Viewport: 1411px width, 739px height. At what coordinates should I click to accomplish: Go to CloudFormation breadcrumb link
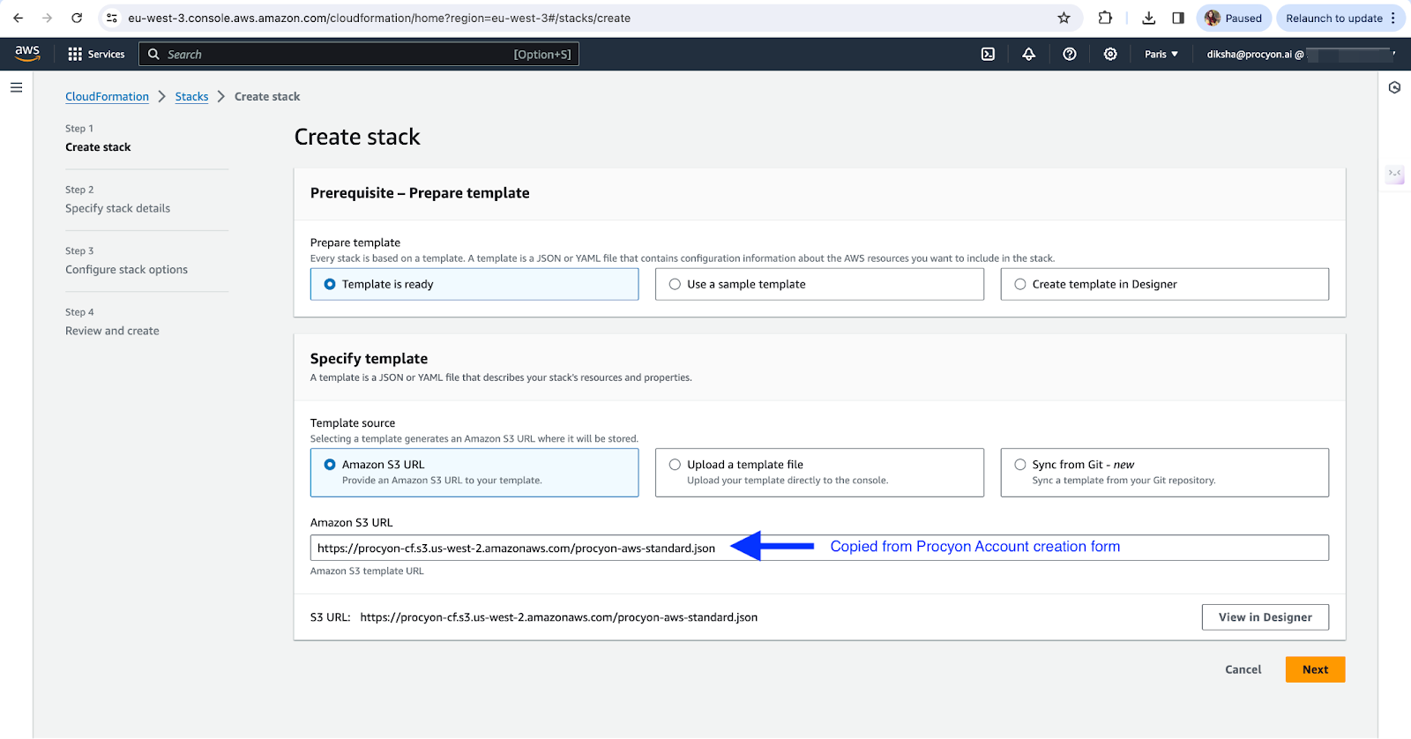tap(107, 96)
